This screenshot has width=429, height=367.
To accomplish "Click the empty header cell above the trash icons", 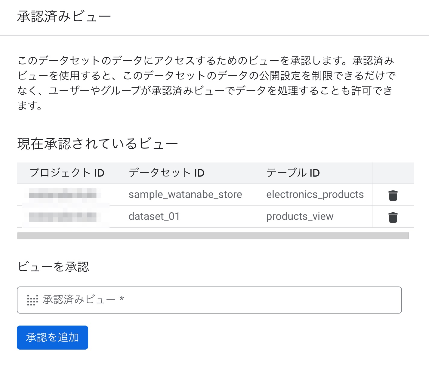I will pyautogui.click(x=393, y=173).
